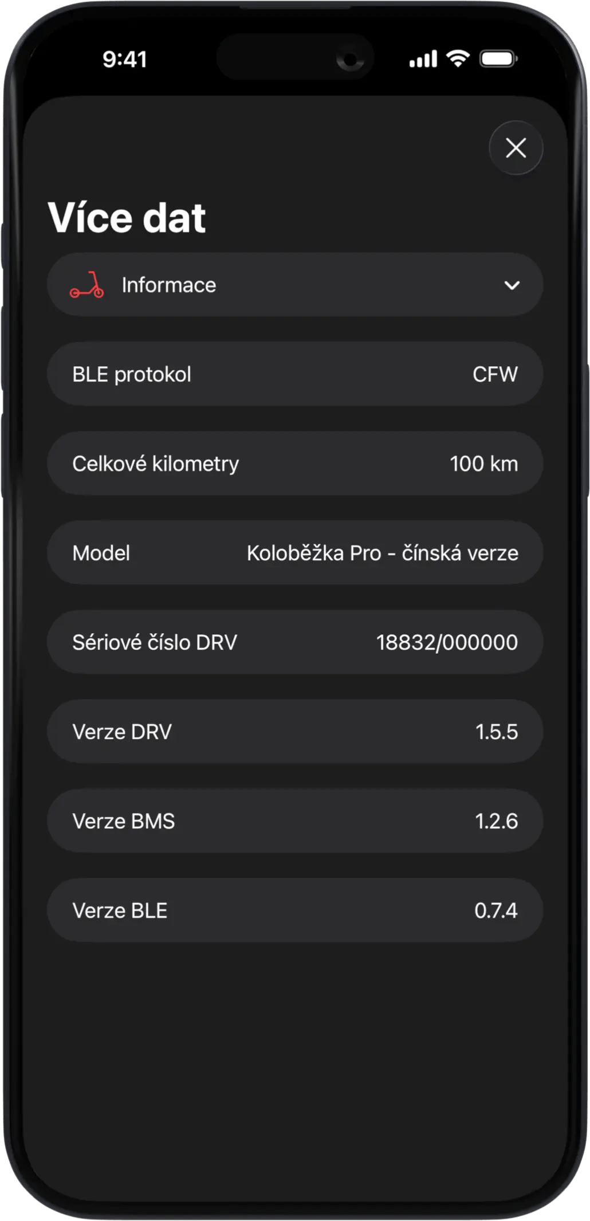Select the Verze DRV row
The height and width of the screenshot is (1221, 590).
(294, 732)
